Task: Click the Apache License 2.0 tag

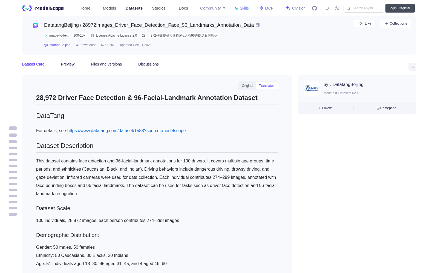Action: (114, 35)
